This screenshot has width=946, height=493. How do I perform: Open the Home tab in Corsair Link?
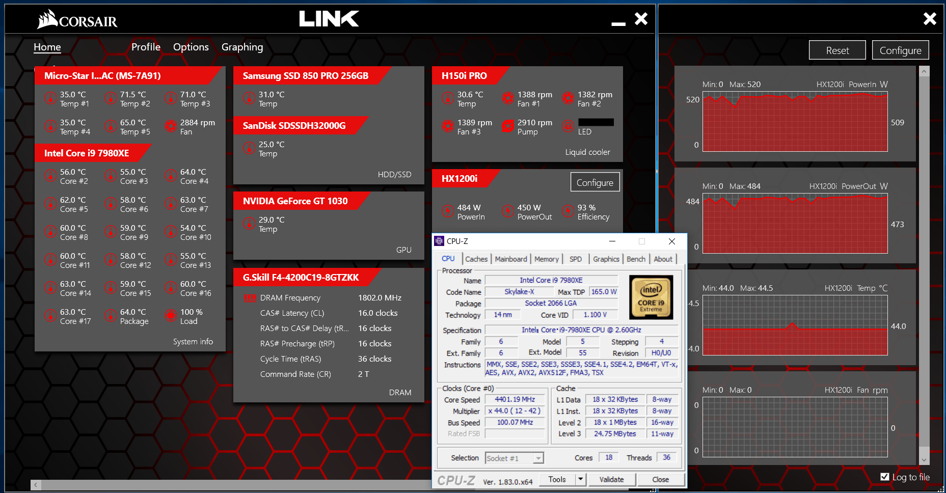[x=47, y=47]
